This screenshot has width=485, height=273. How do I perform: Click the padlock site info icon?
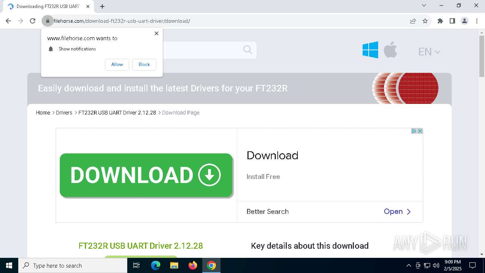click(48, 21)
